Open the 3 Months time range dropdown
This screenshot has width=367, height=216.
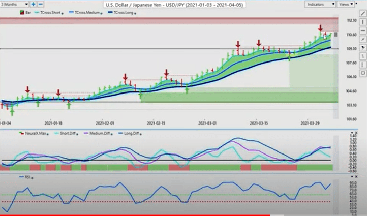[15, 4]
